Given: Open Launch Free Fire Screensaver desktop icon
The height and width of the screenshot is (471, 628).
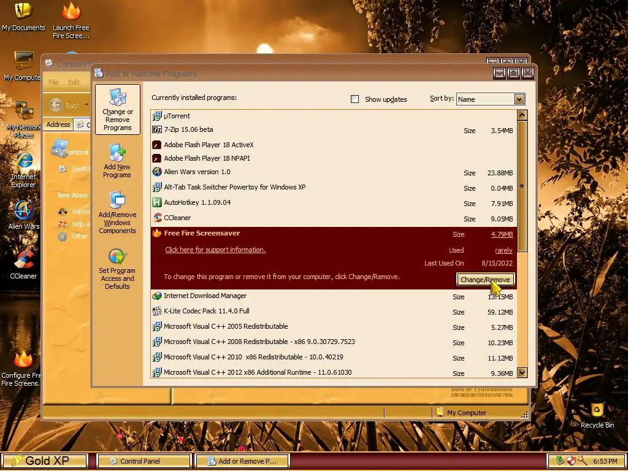Looking at the screenshot, I should pyautogui.click(x=71, y=20).
